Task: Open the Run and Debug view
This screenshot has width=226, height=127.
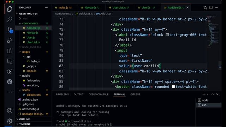Action: pos(10,40)
